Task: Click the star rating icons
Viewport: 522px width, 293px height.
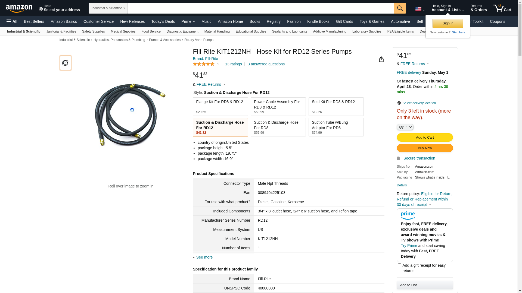Action: coord(204,64)
